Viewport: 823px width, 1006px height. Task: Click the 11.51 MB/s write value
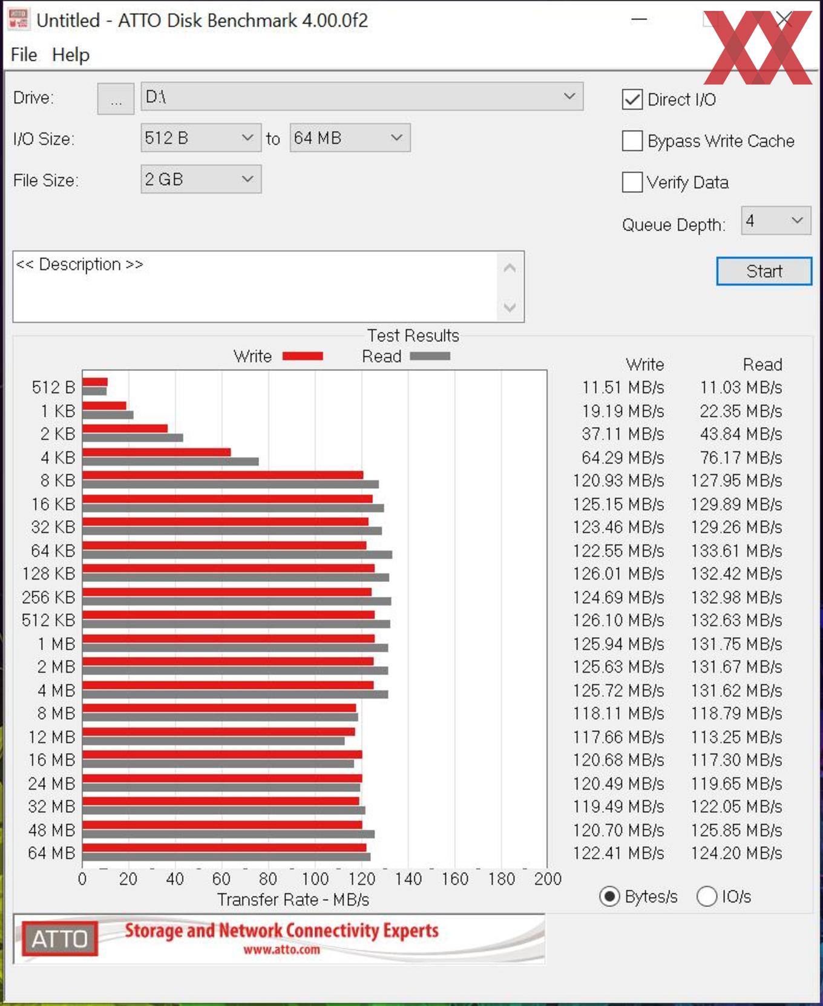coord(623,387)
